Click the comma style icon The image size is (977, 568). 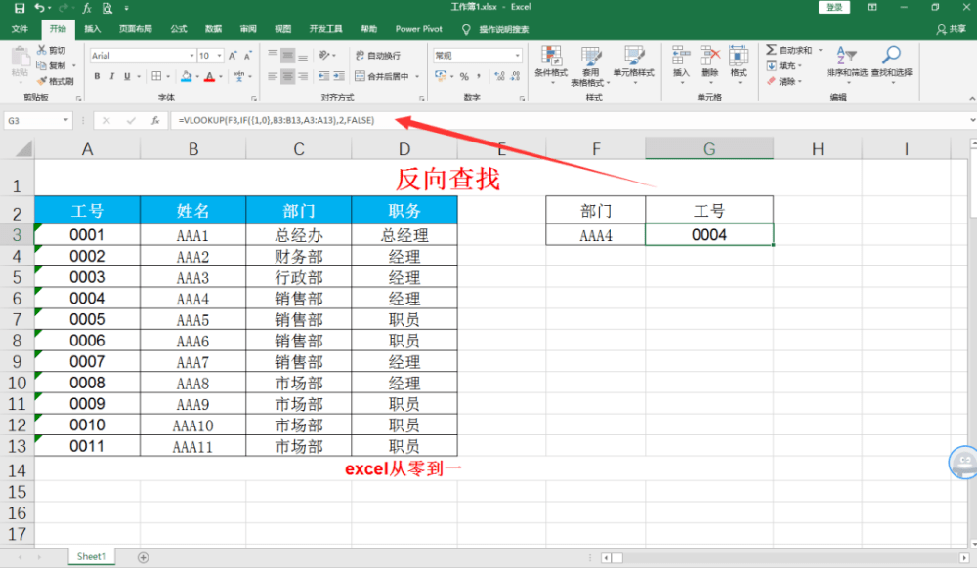(479, 76)
